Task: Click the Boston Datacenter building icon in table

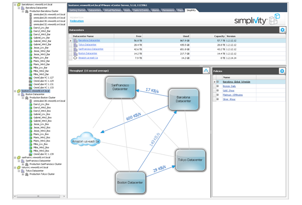Action: pyautogui.click(x=75, y=54)
